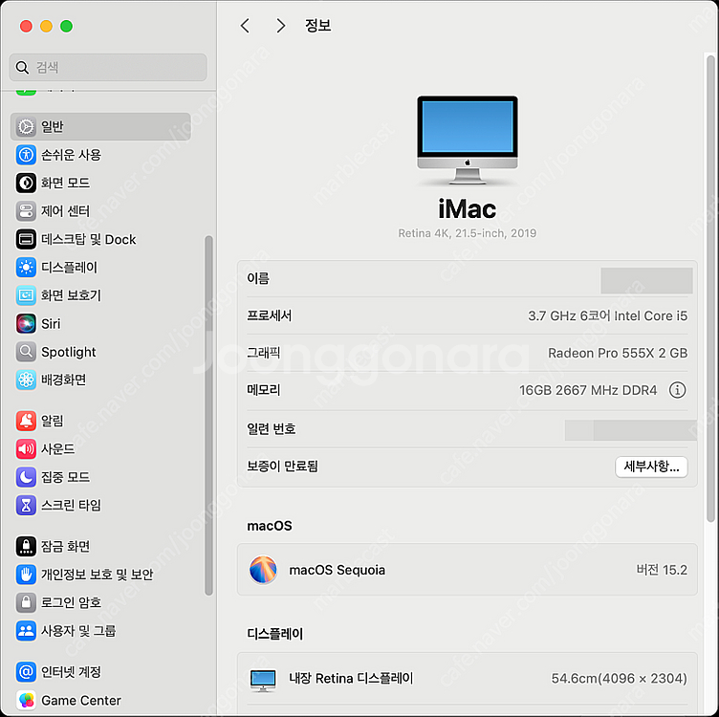Viewport: 719px width, 717px height.
Task: Click the 일련 번호 serial value
Action: pyautogui.click(x=630, y=430)
